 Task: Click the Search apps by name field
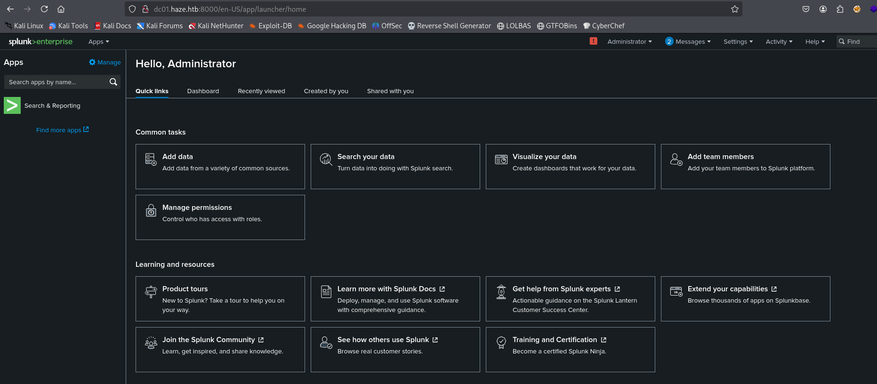coord(56,82)
